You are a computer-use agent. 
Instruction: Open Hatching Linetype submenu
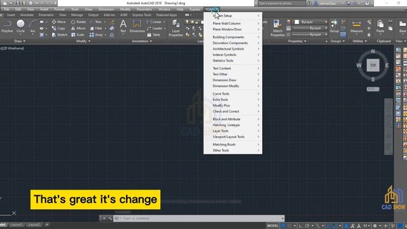233,125
